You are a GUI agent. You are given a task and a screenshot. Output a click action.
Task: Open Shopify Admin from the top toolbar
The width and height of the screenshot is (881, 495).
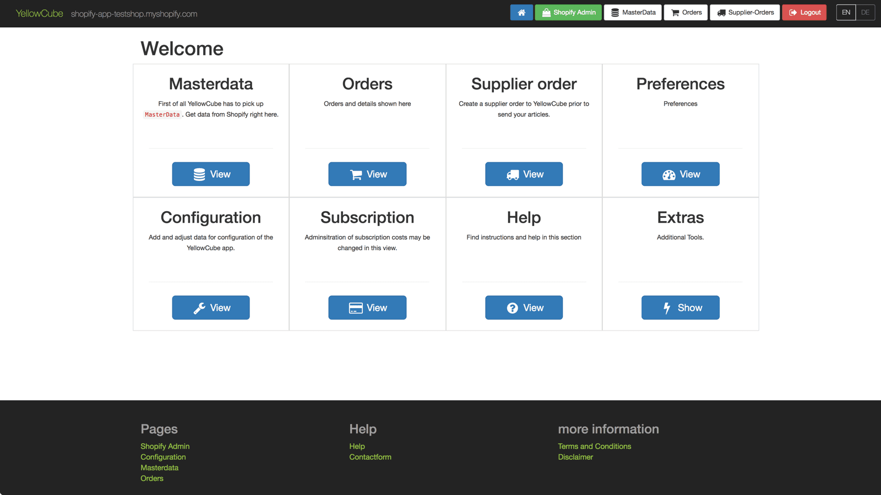(x=568, y=12)
